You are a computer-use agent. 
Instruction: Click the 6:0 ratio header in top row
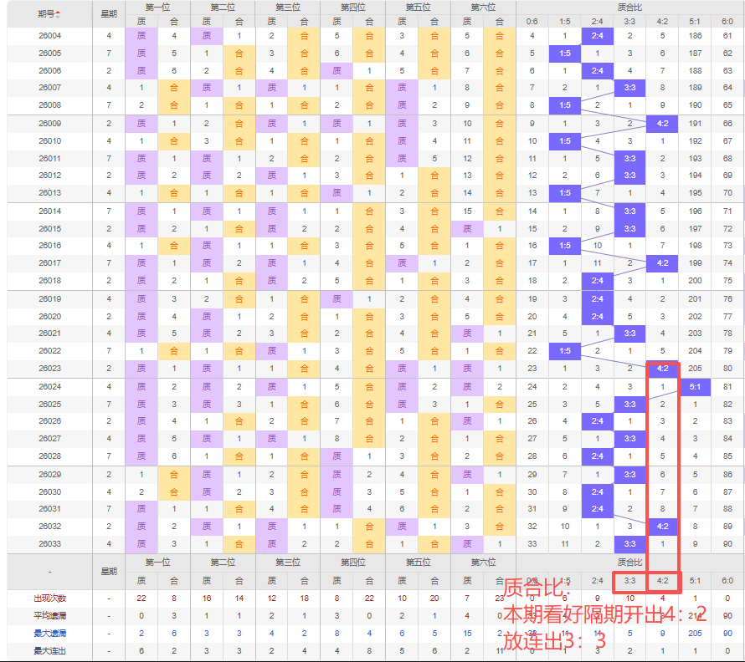point(727,22)
